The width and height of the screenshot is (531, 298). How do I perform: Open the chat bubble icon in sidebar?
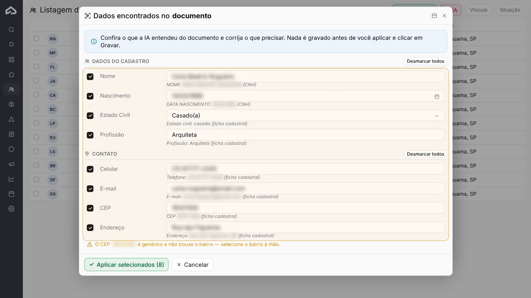click(11, 44)
